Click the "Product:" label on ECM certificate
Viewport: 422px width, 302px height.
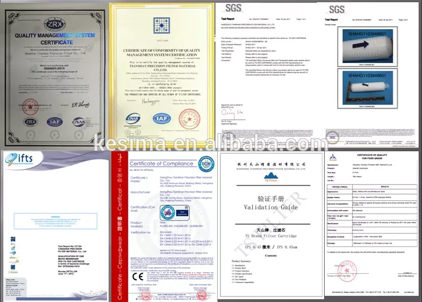click(136, 223)
